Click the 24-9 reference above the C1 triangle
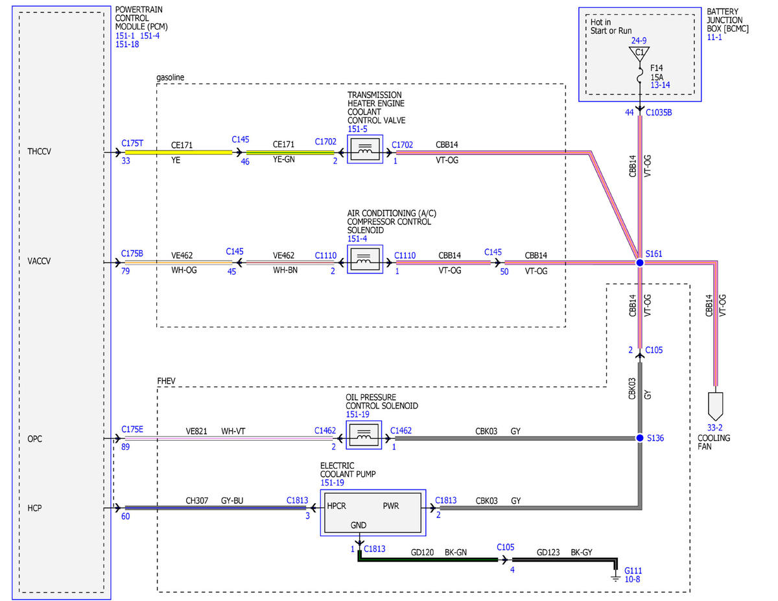The height and width of the screenshot is (601, 778). pos(639,40)
